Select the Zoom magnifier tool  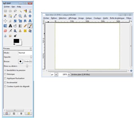[x=20, y=16]
